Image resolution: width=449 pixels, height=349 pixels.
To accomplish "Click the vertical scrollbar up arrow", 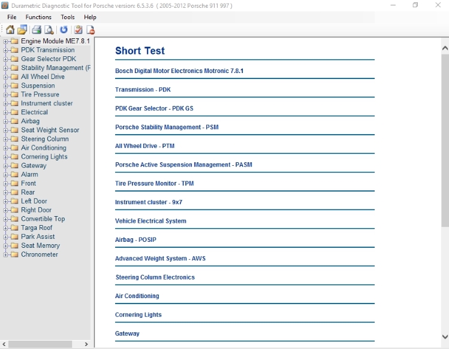I will click(x=445, y=48).
